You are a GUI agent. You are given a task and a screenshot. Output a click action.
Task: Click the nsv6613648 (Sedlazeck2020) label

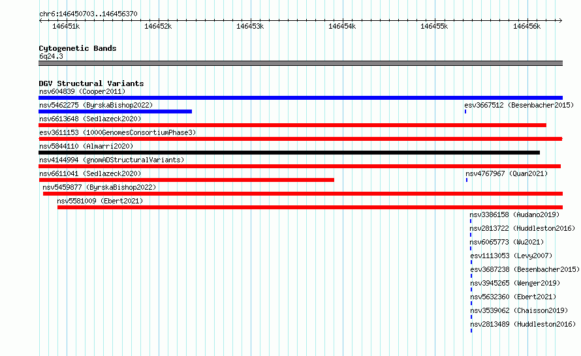click(90, 119)
